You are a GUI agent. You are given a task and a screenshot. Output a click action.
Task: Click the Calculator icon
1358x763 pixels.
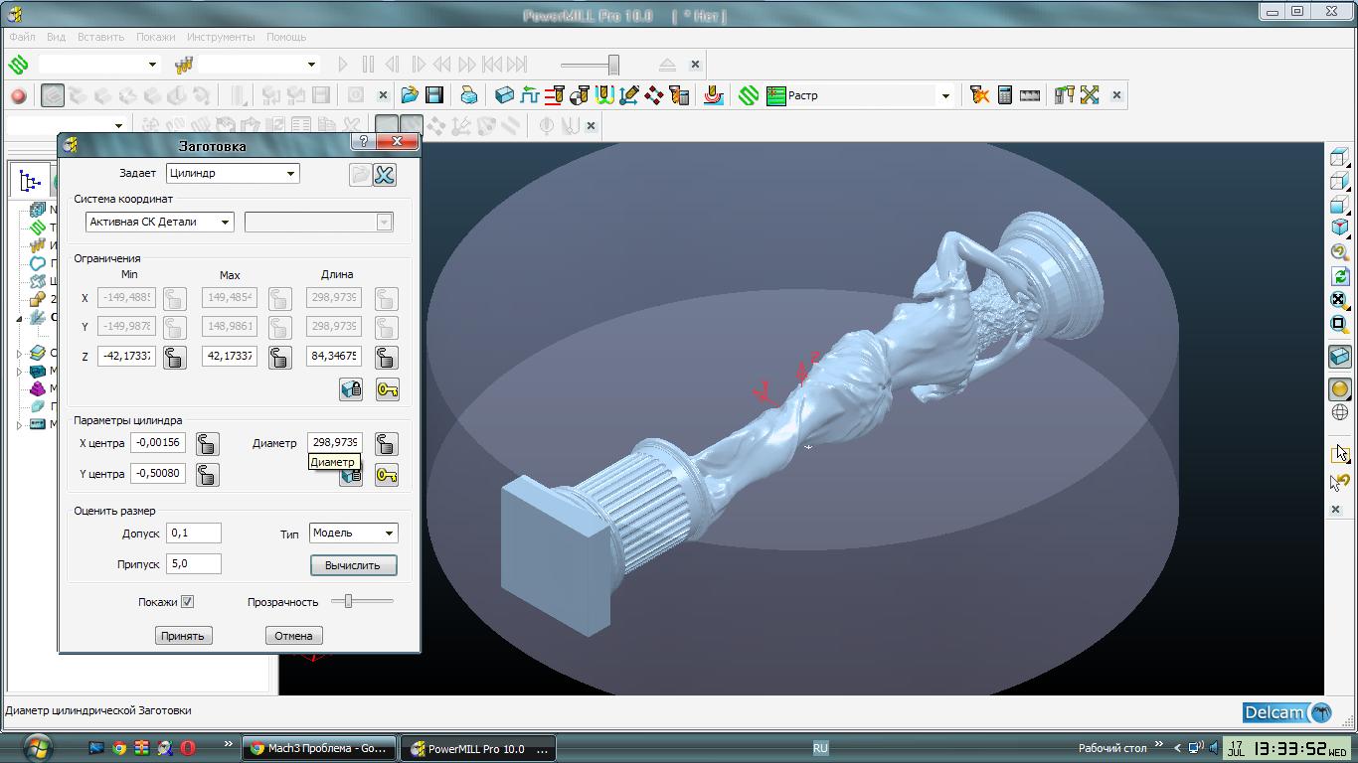pyautogui.click(x=1005, y=95)
